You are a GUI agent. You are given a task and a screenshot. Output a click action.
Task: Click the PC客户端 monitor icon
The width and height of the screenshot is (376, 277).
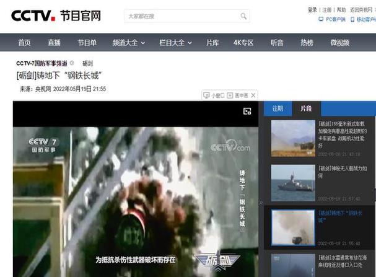(x=321, y=19)
